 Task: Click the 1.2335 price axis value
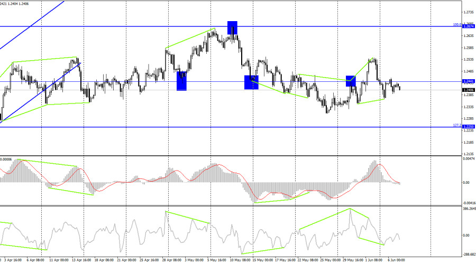click(469, 107)
